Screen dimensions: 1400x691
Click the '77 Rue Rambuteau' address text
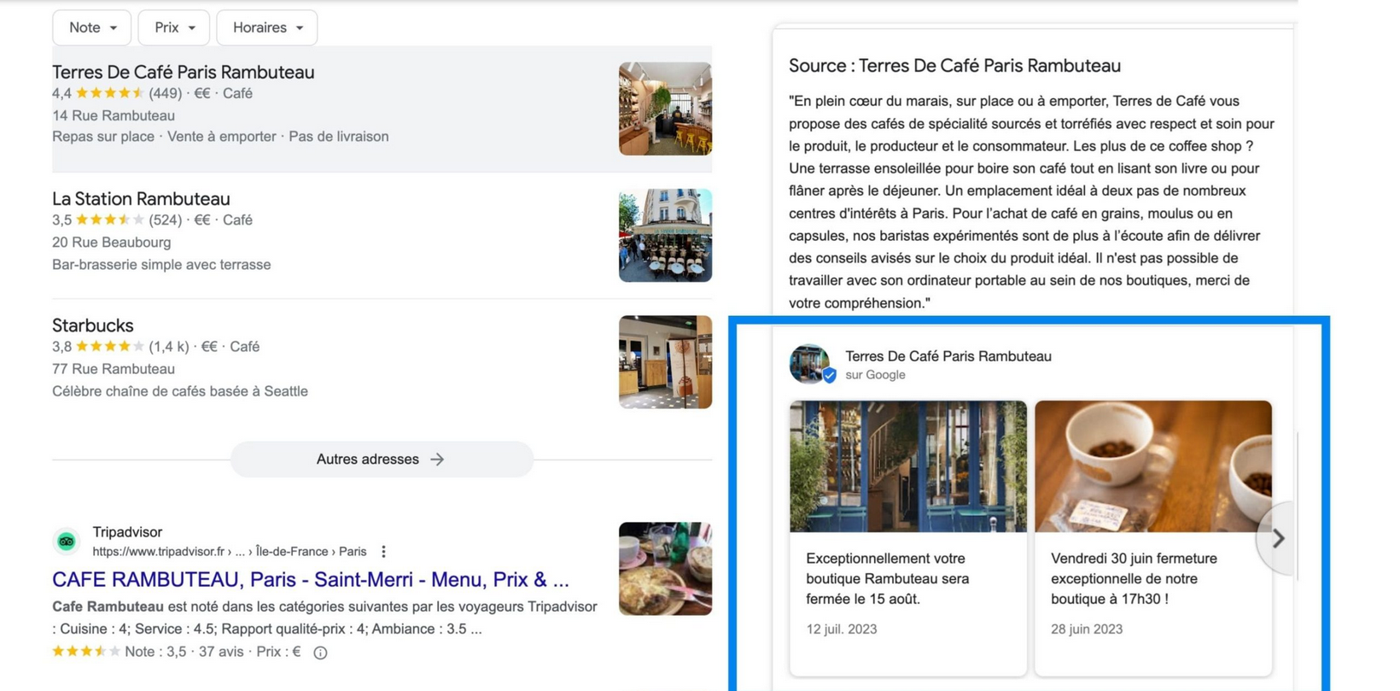click(x=114, y=368)
